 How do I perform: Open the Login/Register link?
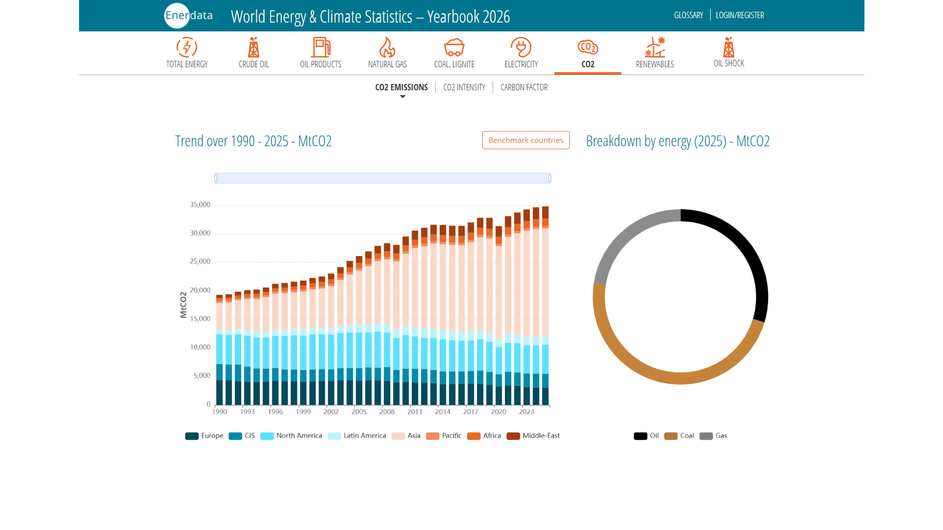pos(740,15)
